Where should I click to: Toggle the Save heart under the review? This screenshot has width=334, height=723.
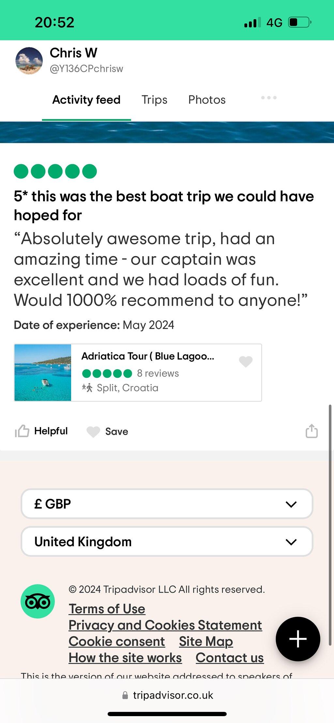93,432
